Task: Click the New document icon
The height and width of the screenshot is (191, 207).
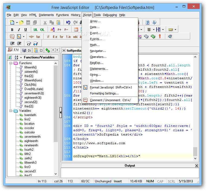Action: pyautogui.click(x=12, y=22)
